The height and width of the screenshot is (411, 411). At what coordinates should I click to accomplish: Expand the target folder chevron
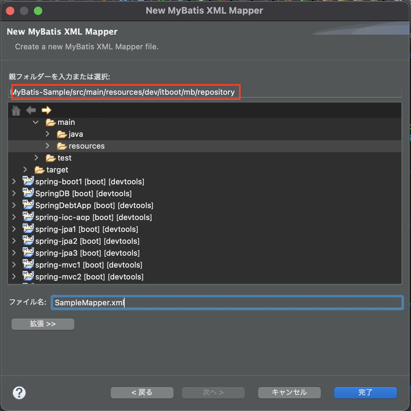[25, 170]
